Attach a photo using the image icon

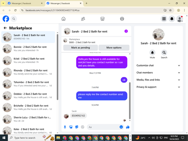coord(71,127)
